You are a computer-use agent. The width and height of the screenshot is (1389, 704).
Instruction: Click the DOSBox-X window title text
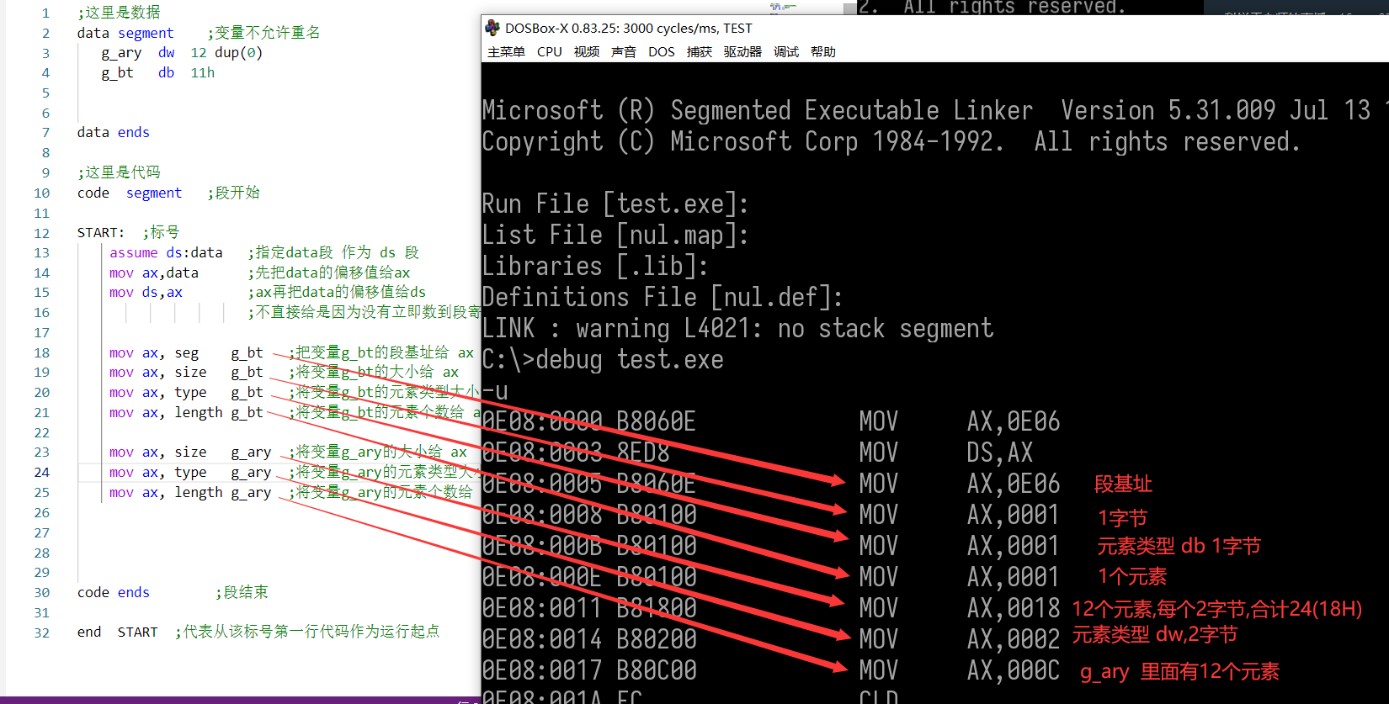click(629, 28)
